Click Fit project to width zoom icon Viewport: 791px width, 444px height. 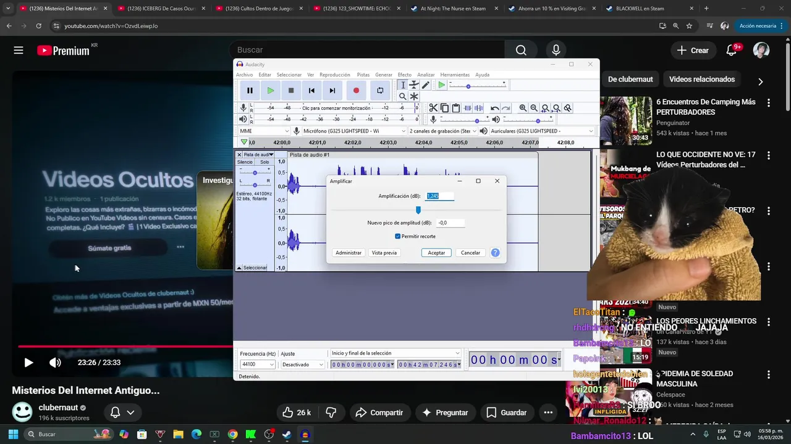pos(556,108)
